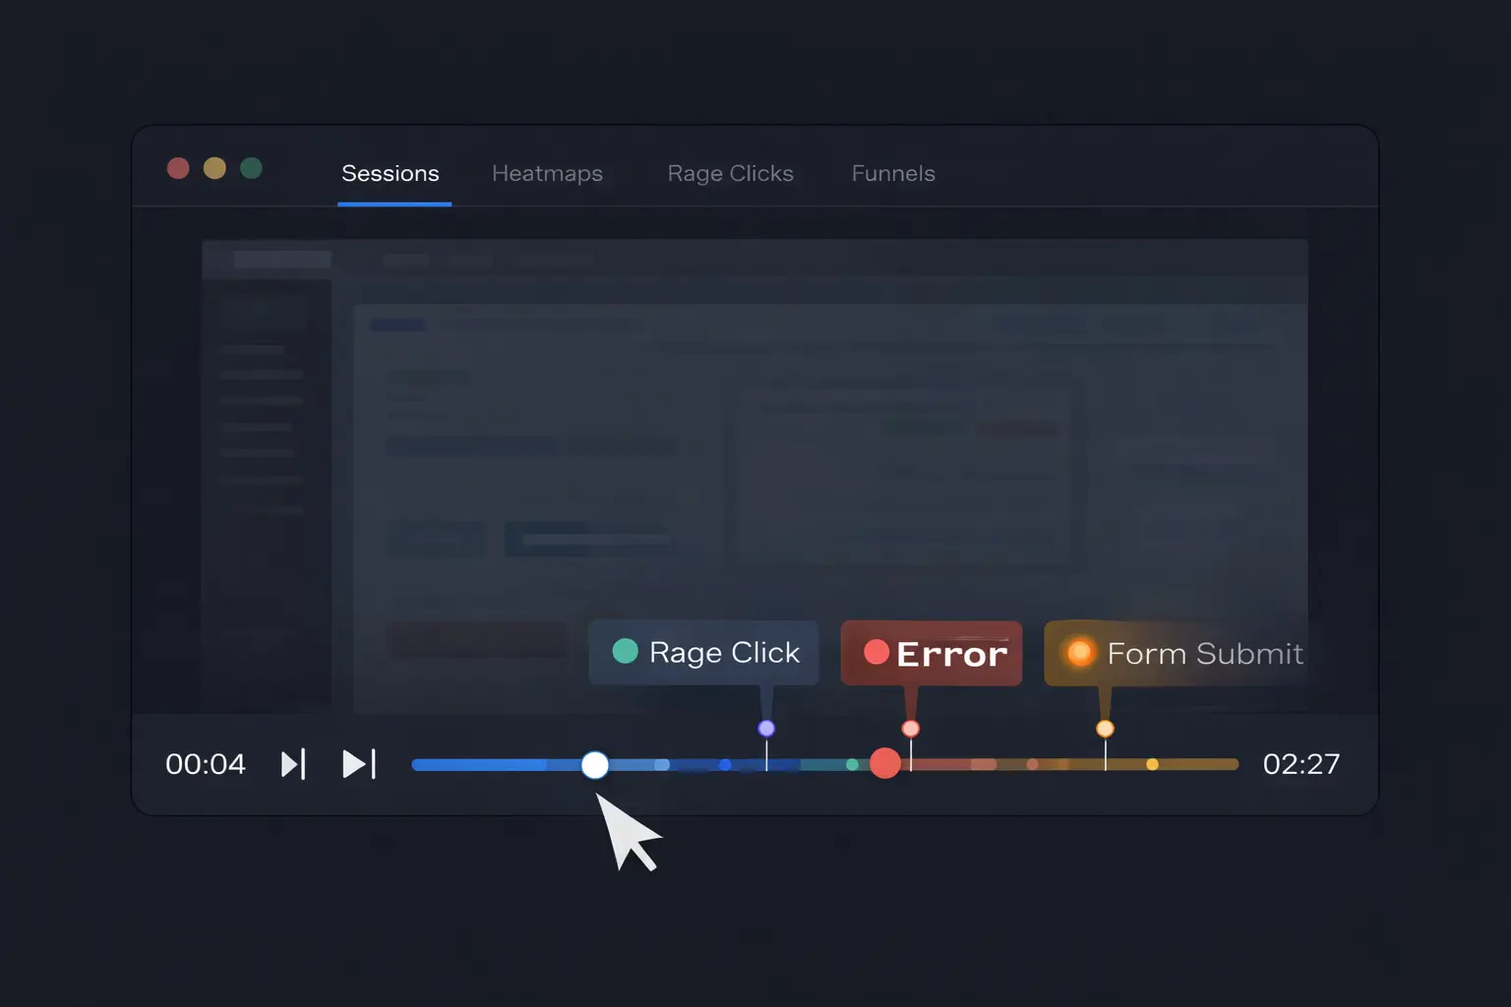Open the Rage Clicks tab

tap(730, 173)
